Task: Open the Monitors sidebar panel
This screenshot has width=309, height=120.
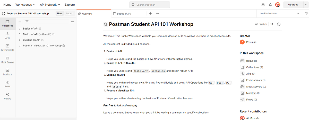Action: [x=7, y=72]
